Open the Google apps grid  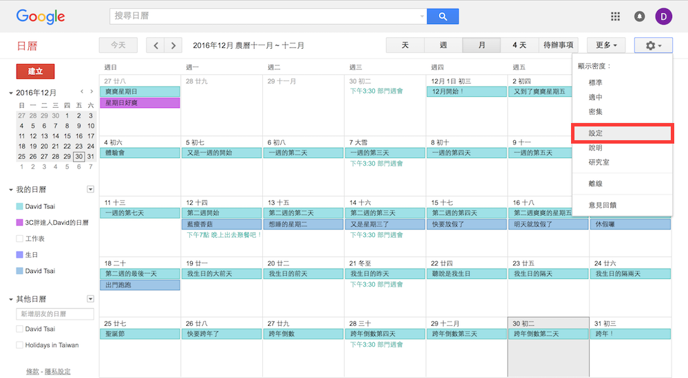[x=615, y=16]
